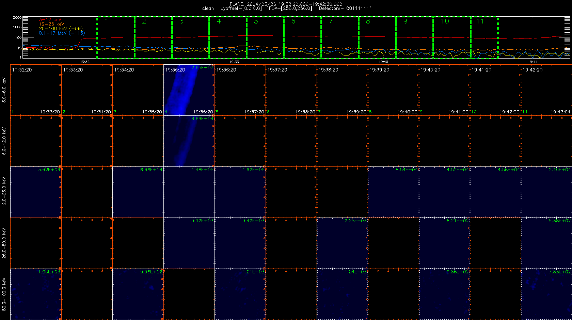This screenshot has height=320, width=572.
Task: Click interval number 3 in the light curve
Action: [x=181, y=21]
